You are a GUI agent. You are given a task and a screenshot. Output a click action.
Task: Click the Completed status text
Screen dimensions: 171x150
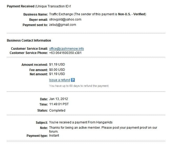(x=57, y=111)
